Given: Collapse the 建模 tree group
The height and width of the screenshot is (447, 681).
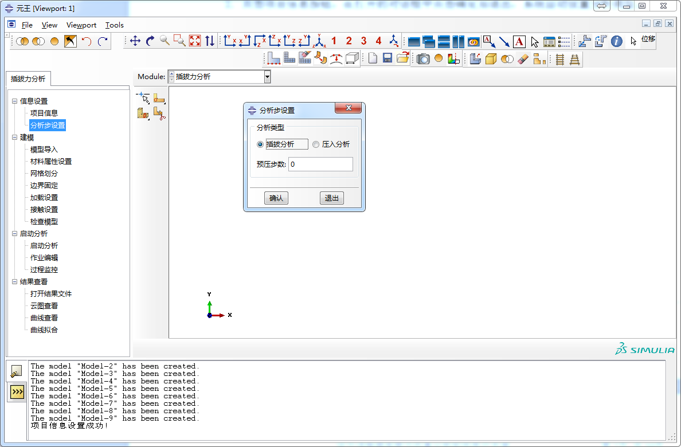Looking at the screenshot, I should [x=15, y=138].
